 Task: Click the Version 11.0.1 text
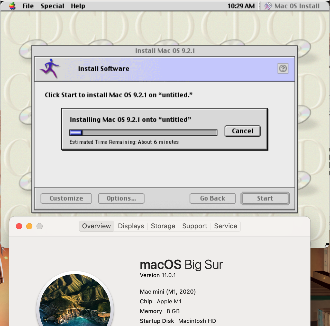(x=158, y=275)
